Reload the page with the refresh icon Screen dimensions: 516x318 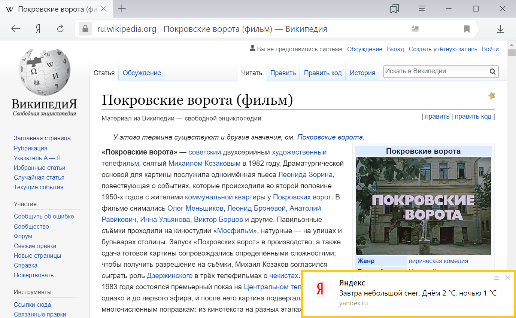pyautogui.click(x=60, y=29)
